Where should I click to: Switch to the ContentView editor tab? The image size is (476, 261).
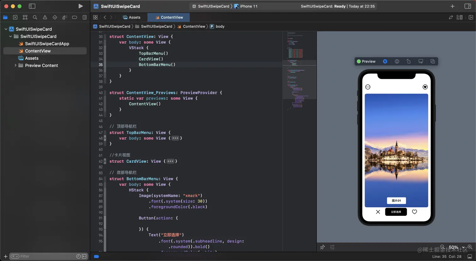[x=169, y=17]
